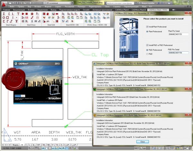This screenshot has width=193, height=151.
Task: Click the first icon in Steel BOM / DB panel
Action: (63, 14)
